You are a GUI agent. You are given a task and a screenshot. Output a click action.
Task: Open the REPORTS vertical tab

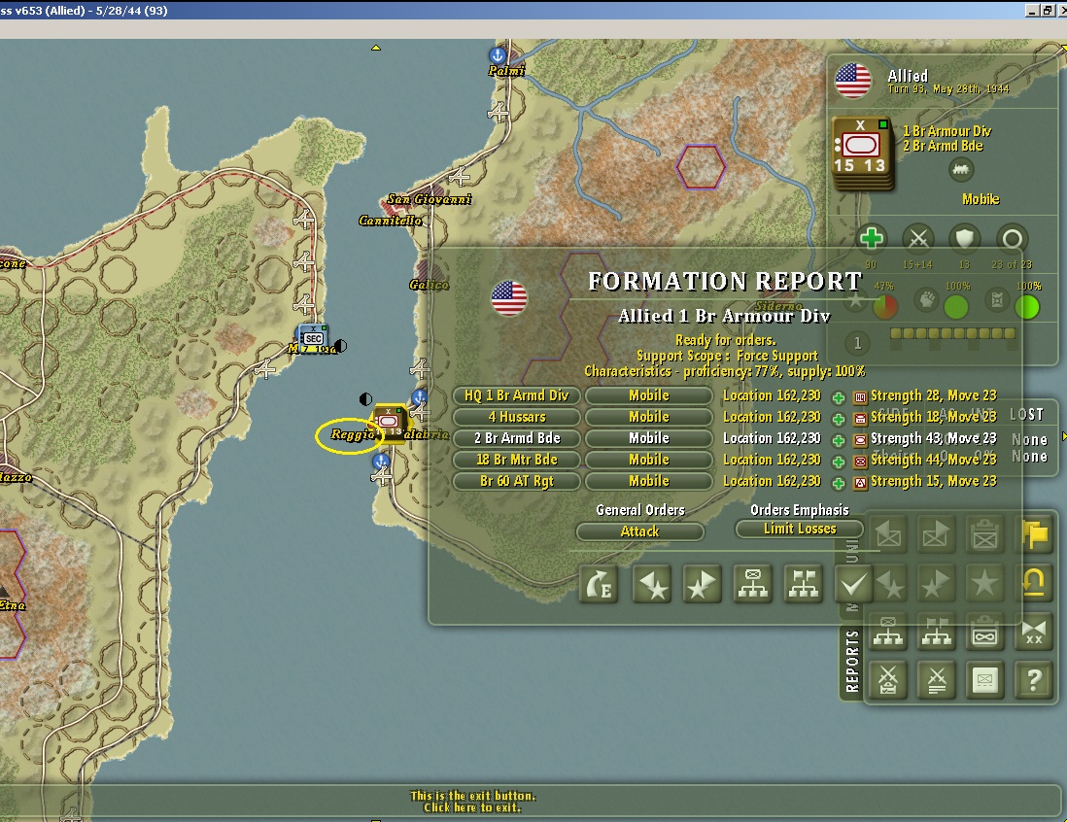[x=851, y=661]
